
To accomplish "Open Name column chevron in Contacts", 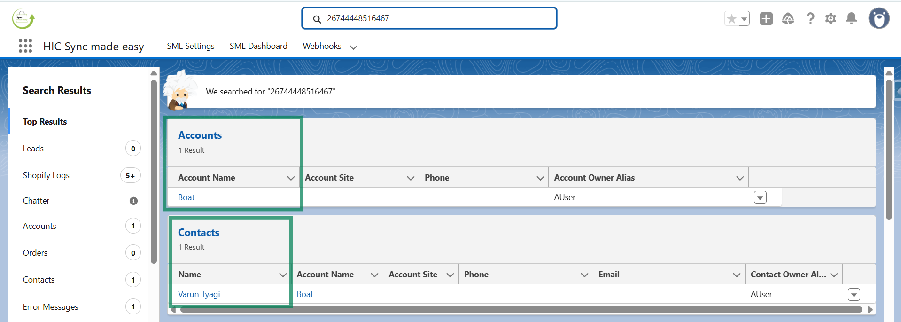I will click(283, 275).
